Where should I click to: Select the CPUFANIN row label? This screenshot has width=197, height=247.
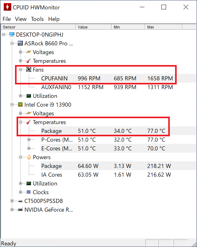[x=54, y=78]
